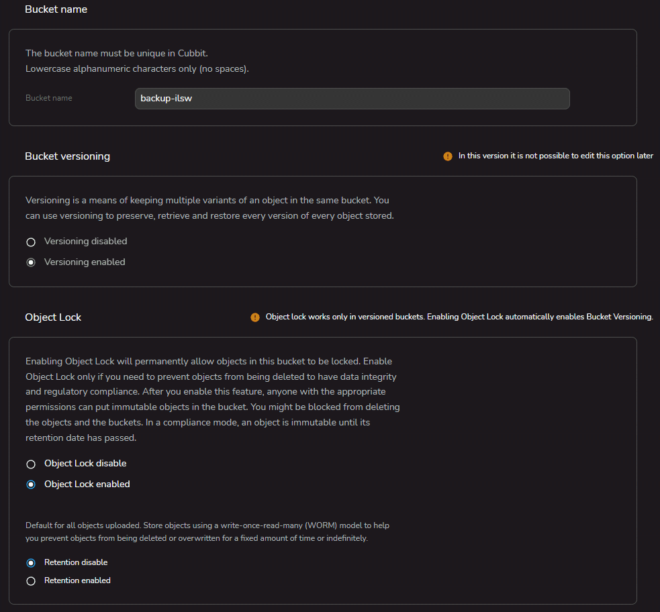Click the bucket name field containing backup-ilsw
This screenshot has height=612, width=660.
[x=352, y=99]
